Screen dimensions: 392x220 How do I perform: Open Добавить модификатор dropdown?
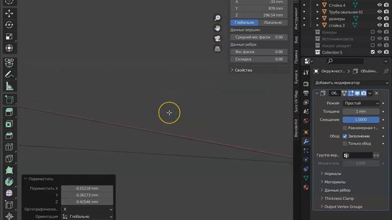pos(351,83)
